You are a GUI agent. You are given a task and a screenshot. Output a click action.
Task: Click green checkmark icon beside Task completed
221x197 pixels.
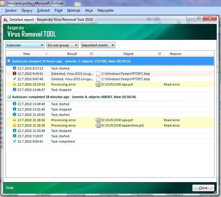pyautogui.click(x=15, y=141)
